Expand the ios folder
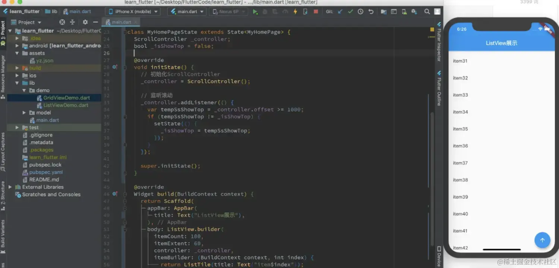This screenshot has width=559, height=268. (17, 75)
